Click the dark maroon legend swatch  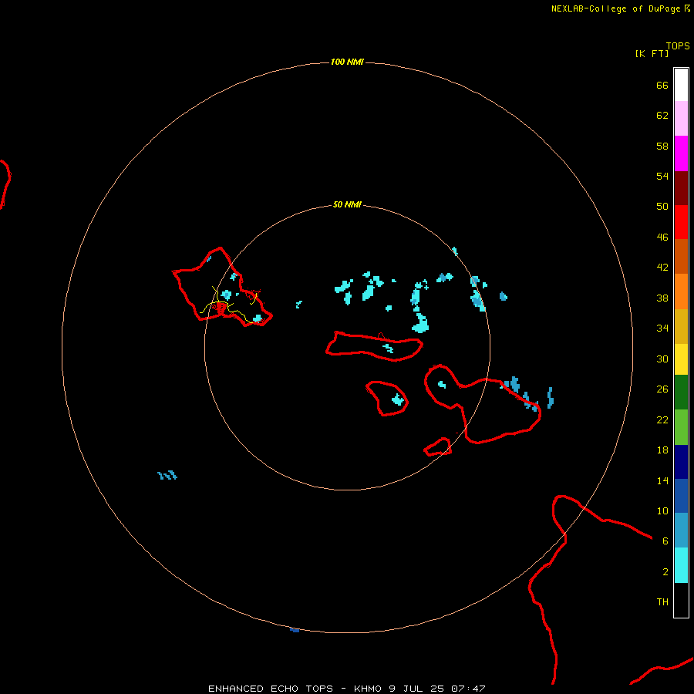[681, 188]
